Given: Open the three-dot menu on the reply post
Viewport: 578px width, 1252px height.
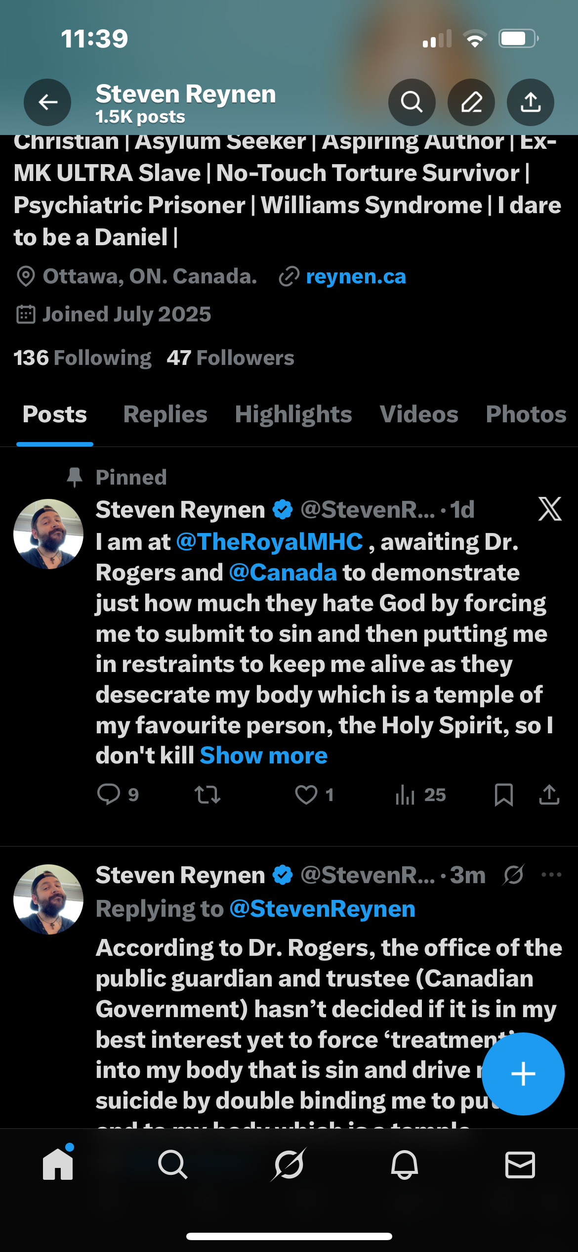Looking at the screenshot, I should [x=551, y=875].
